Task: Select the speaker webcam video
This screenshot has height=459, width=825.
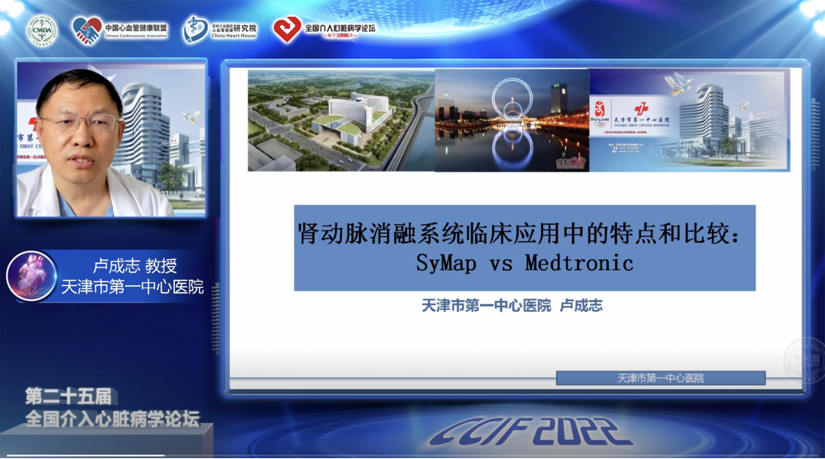Action: point(112,140)
